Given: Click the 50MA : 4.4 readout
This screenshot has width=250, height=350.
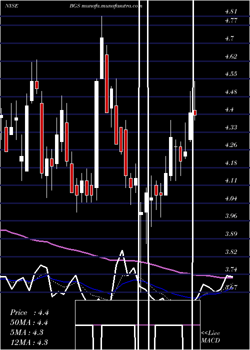Looking at the screenshot, I should click(x=29, y=323).
